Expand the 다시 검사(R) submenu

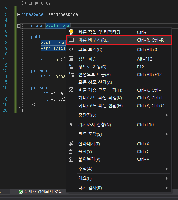(x=119, y=188)
